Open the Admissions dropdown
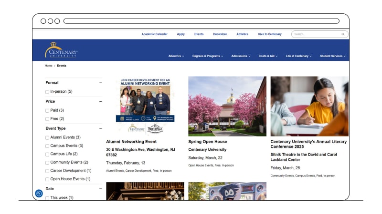382x214 pixels. click(241, 56)
